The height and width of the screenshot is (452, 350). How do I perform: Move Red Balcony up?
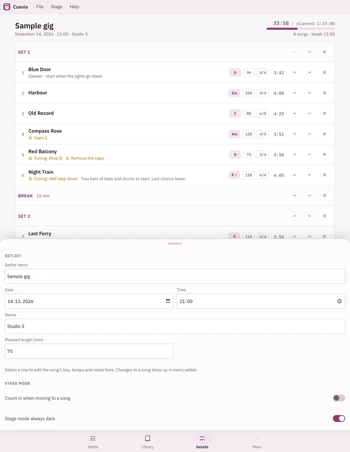(x=294, y=154)
